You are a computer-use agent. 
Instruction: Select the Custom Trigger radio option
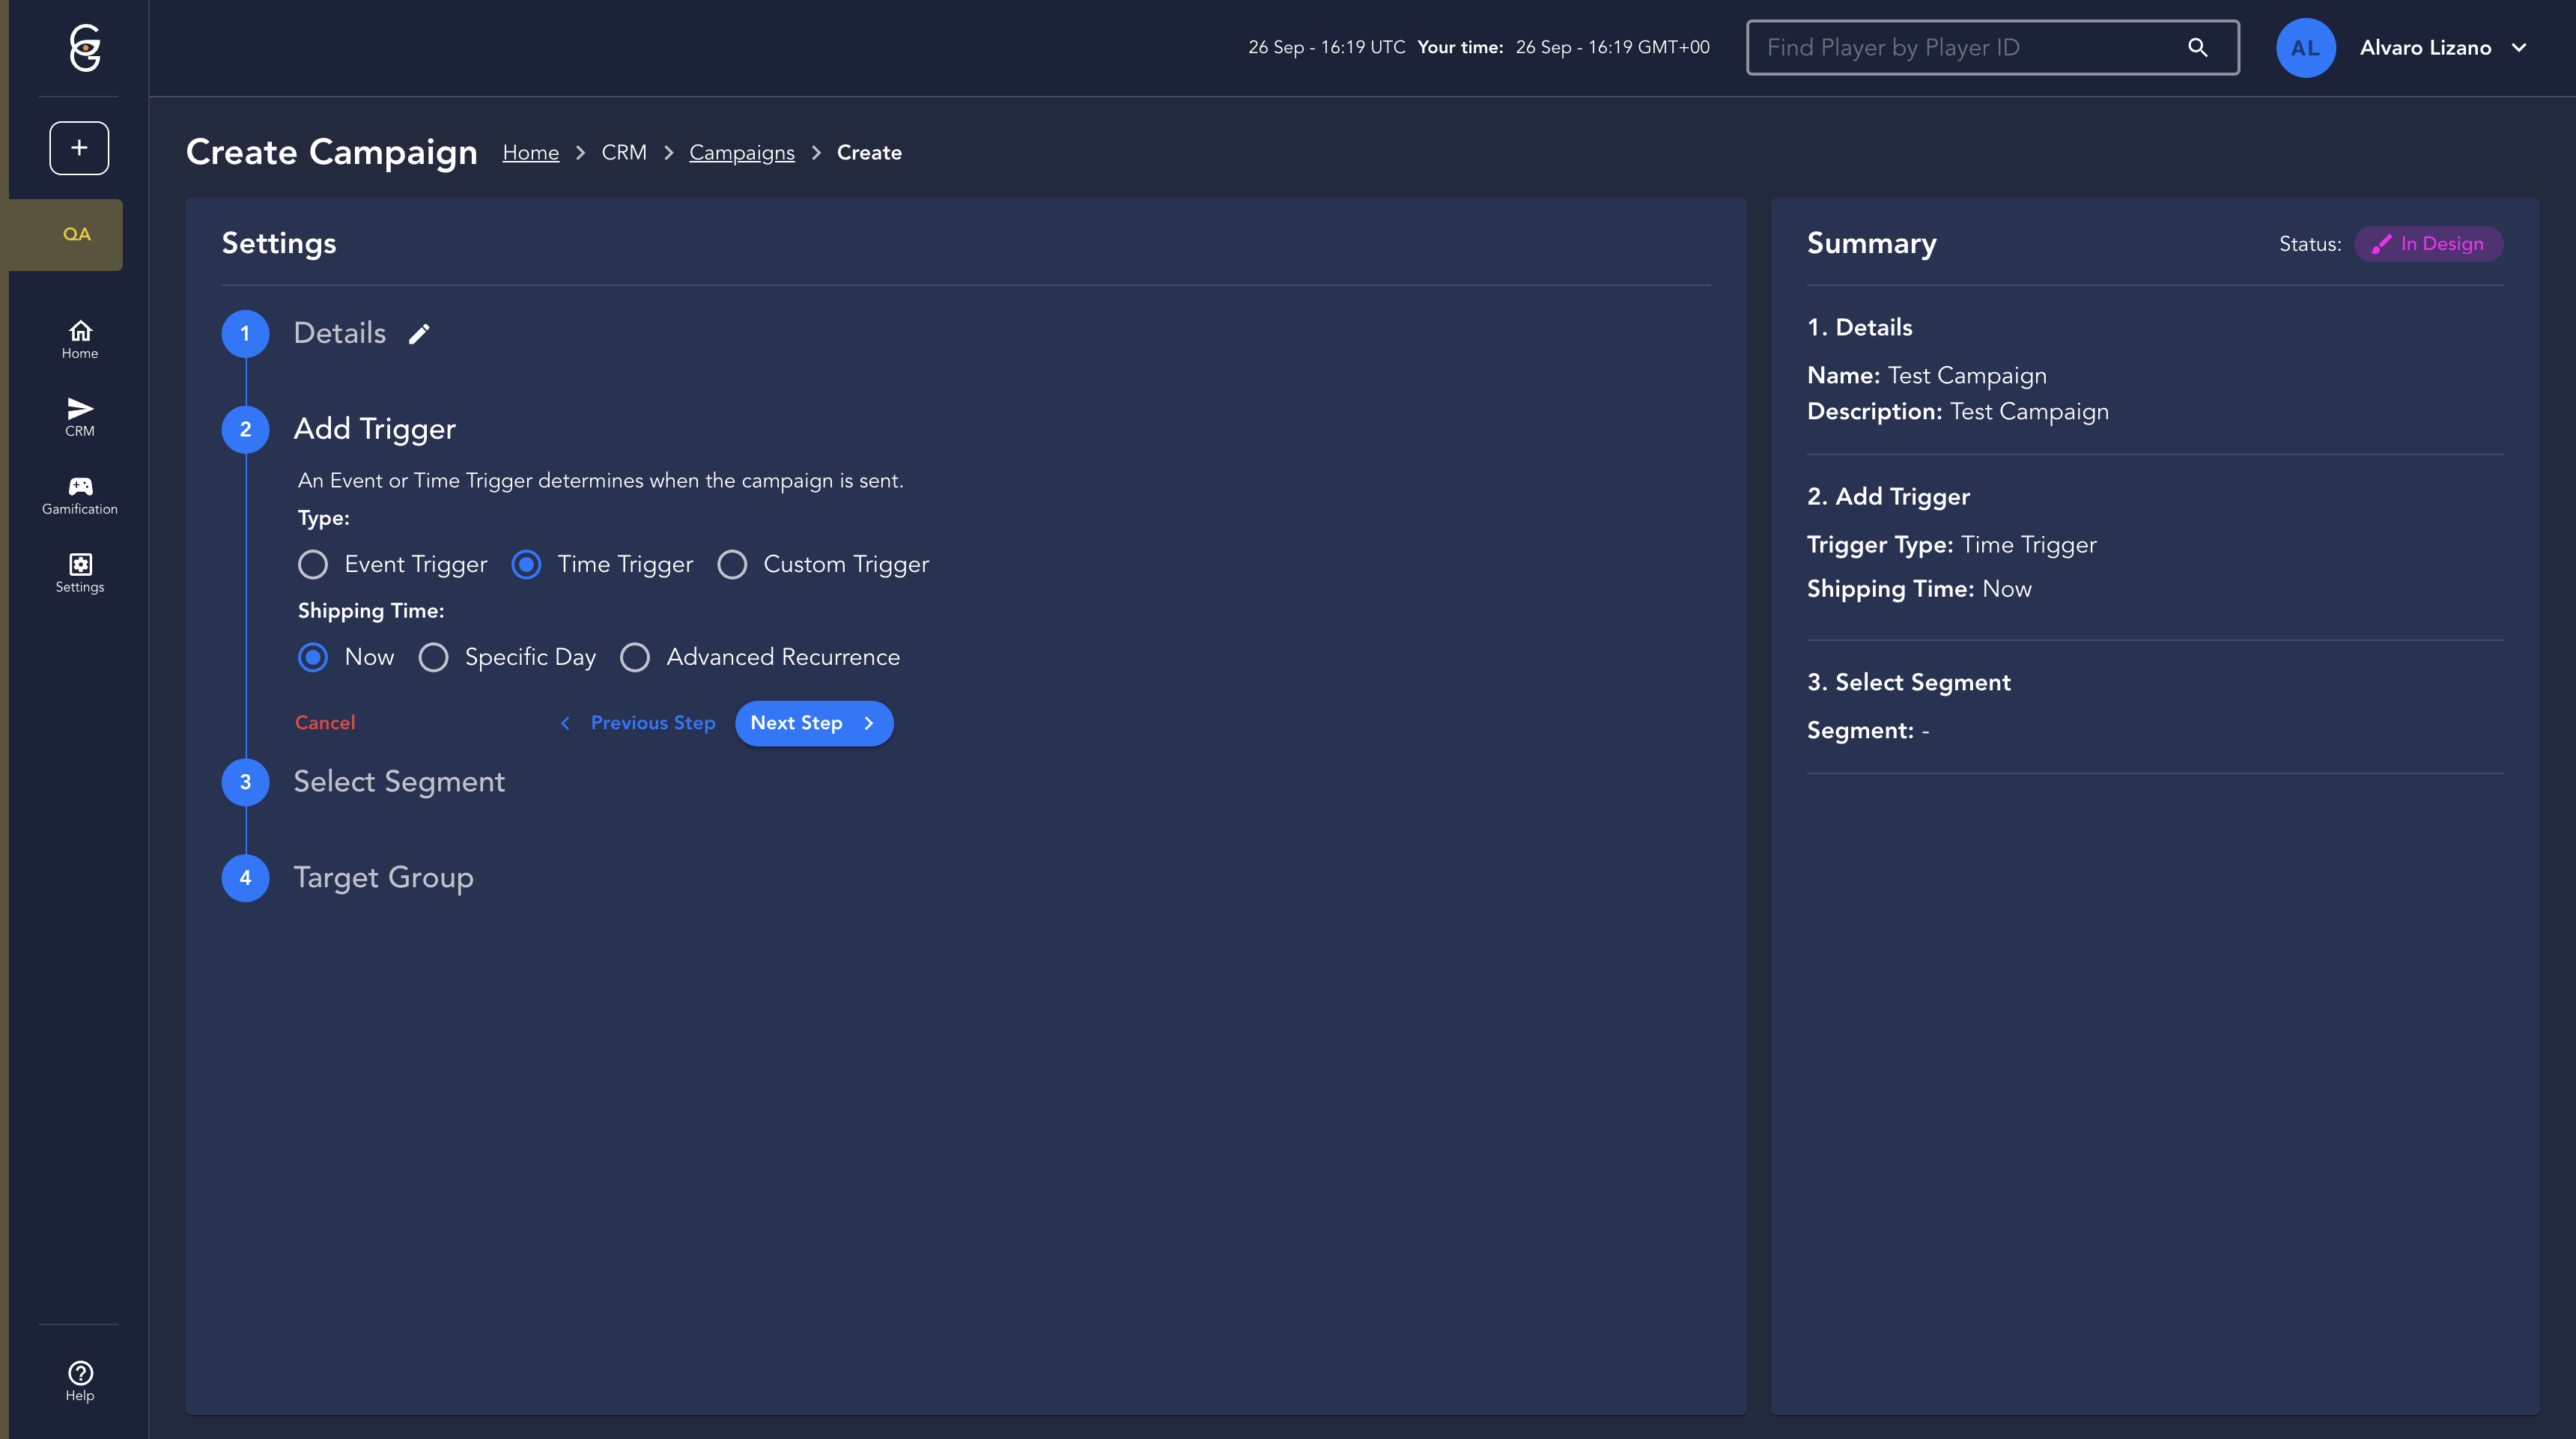(732, 565)
